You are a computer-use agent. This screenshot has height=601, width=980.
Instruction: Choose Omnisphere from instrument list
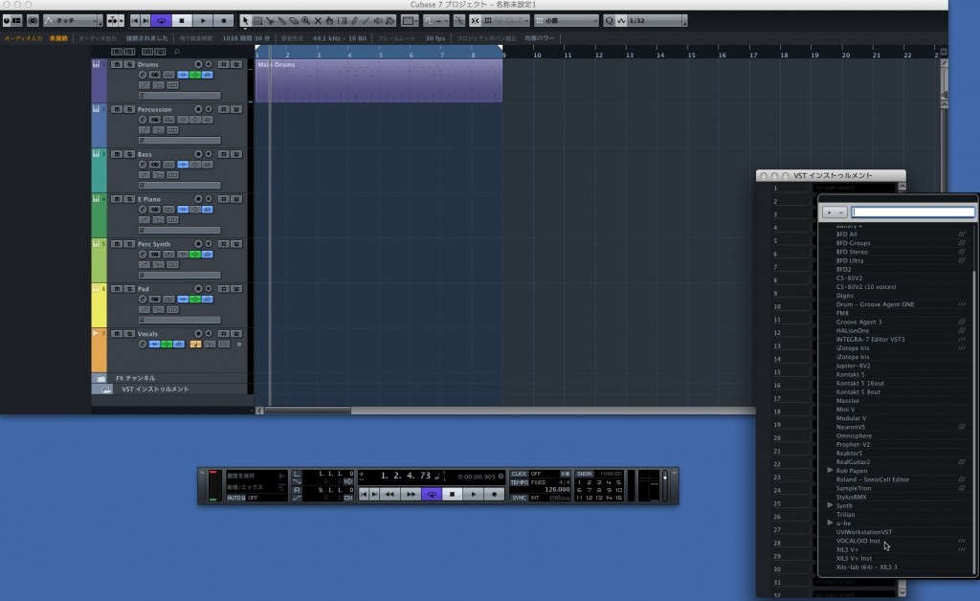click(854, 436)
